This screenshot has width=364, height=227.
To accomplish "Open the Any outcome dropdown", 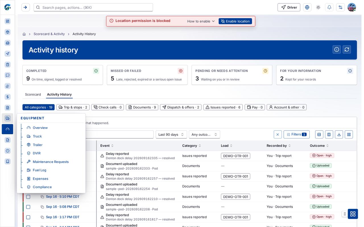I will point(204,134).
